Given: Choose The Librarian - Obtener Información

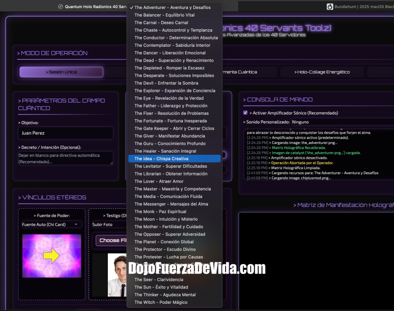Looking at the screenshot, I should pos(174,174).
